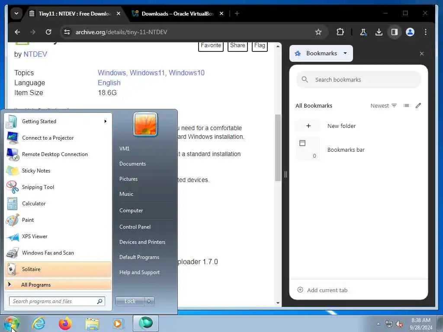Click the browser forward arrow

[33, 32]
